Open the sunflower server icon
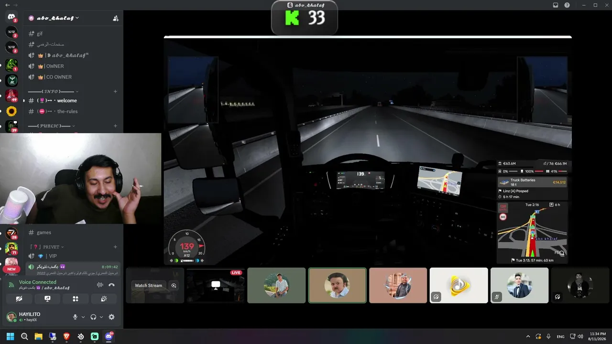This screenshot has width=612, height=344. [11, 111]
